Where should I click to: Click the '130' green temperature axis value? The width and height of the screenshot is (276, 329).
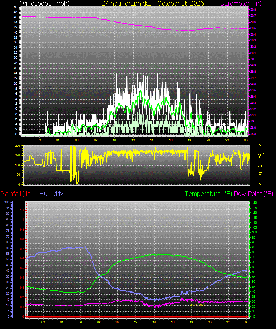[254, 203]
